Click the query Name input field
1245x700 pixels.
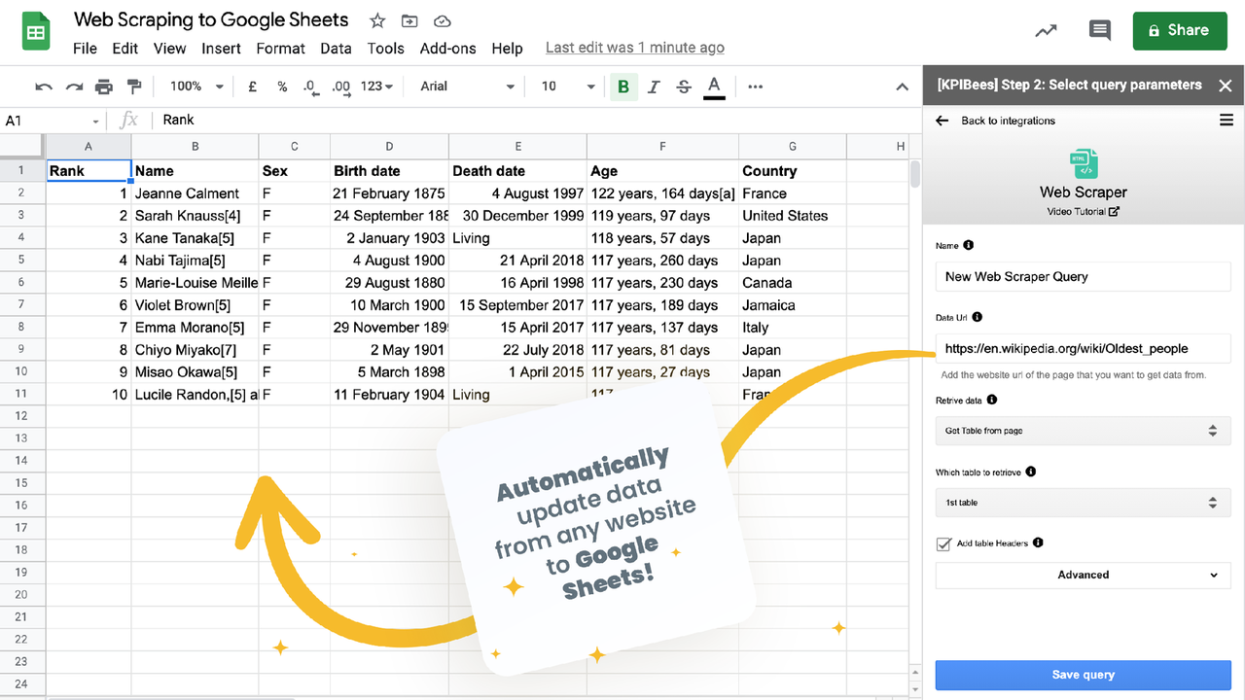(x=1084, y=276)
